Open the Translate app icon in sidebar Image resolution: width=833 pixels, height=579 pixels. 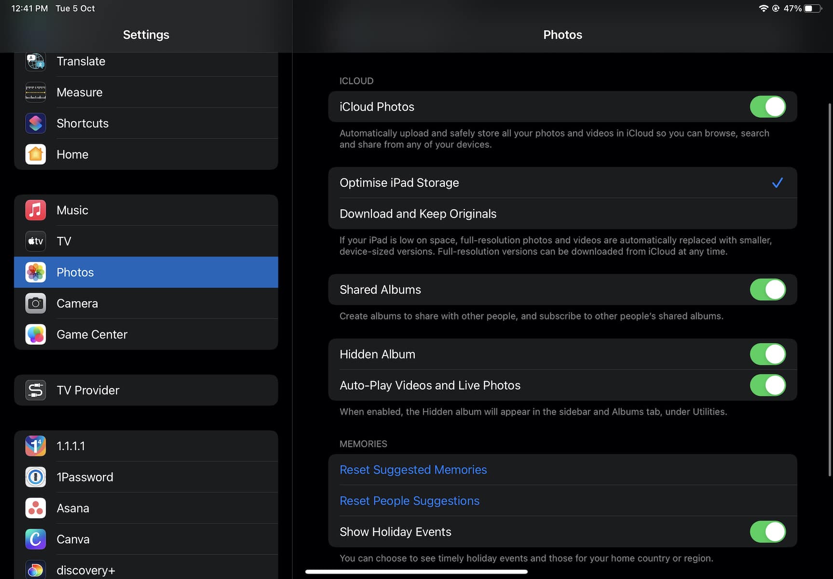(x=36, y=62)
